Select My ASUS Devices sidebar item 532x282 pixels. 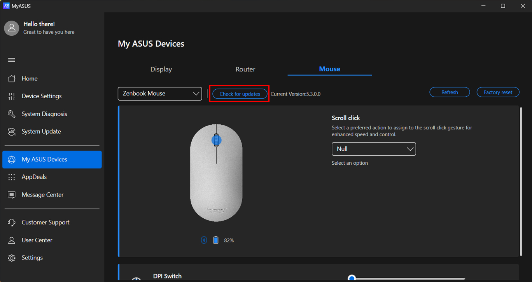52,159
